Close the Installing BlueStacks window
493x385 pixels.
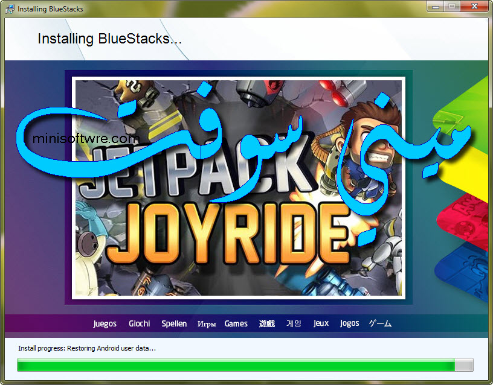[475, 6]
